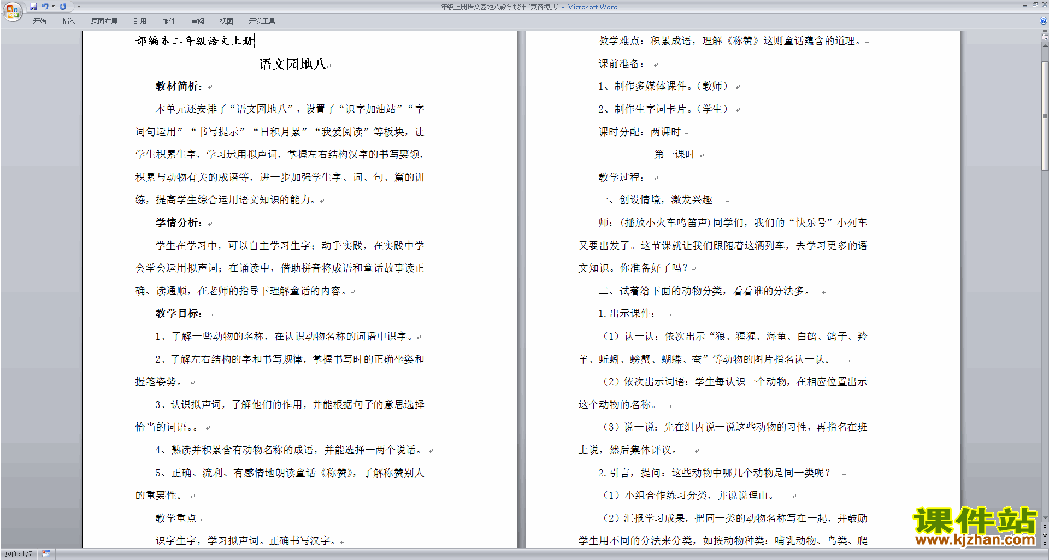1049x560 pixels.
Task: Restore down the Word window
Action: (1035, 4)
